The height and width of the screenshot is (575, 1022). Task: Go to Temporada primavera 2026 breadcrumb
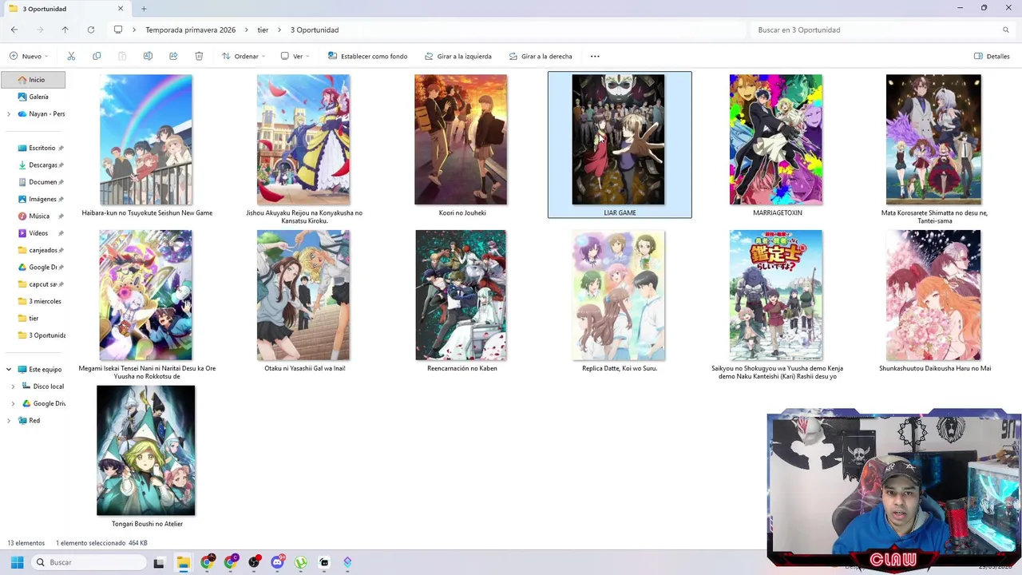click(x=190, y=30)
